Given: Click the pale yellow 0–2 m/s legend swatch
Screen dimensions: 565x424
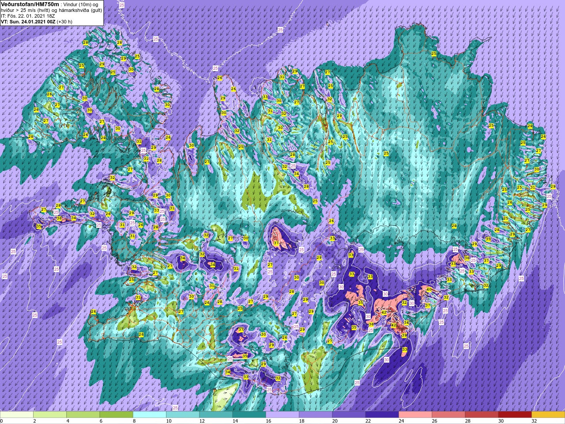Looking at the screenshot, I should point(17,415).
